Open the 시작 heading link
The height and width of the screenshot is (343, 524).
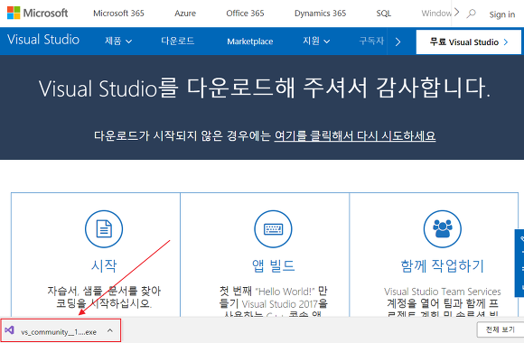[x=104, y=266]
